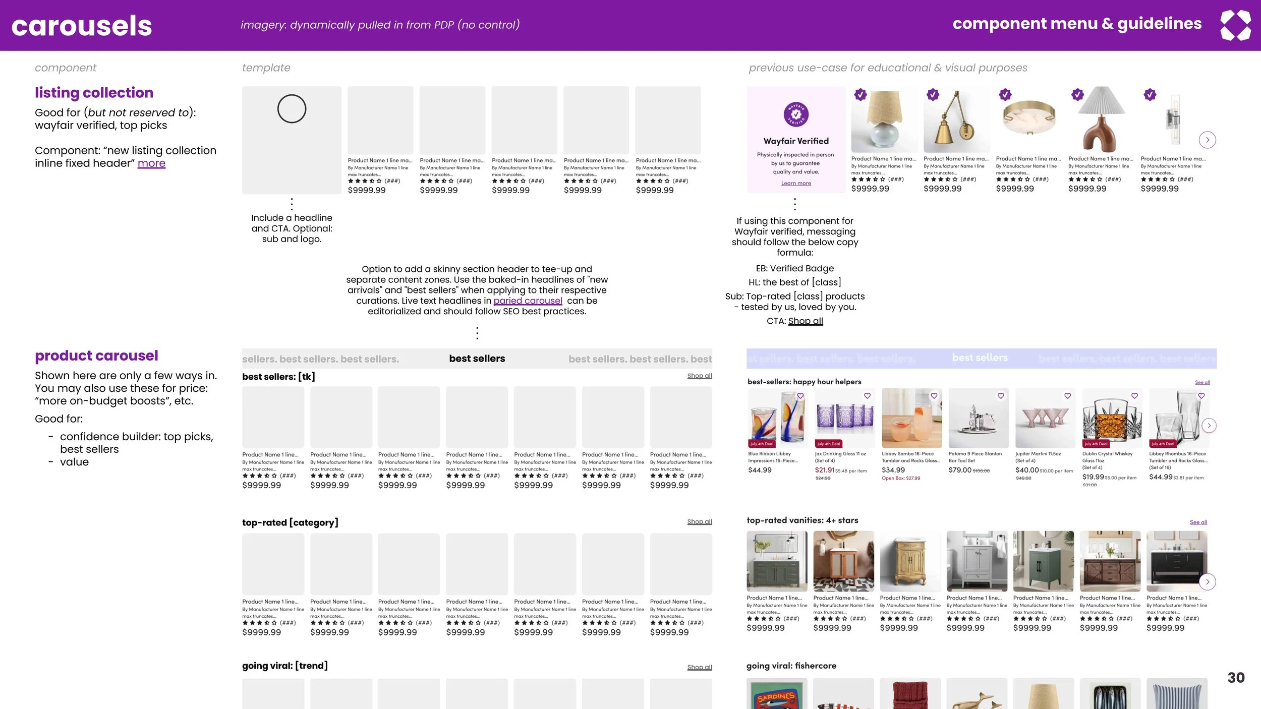
Task: Select the template best sellers section header
Action: (477, 359)
